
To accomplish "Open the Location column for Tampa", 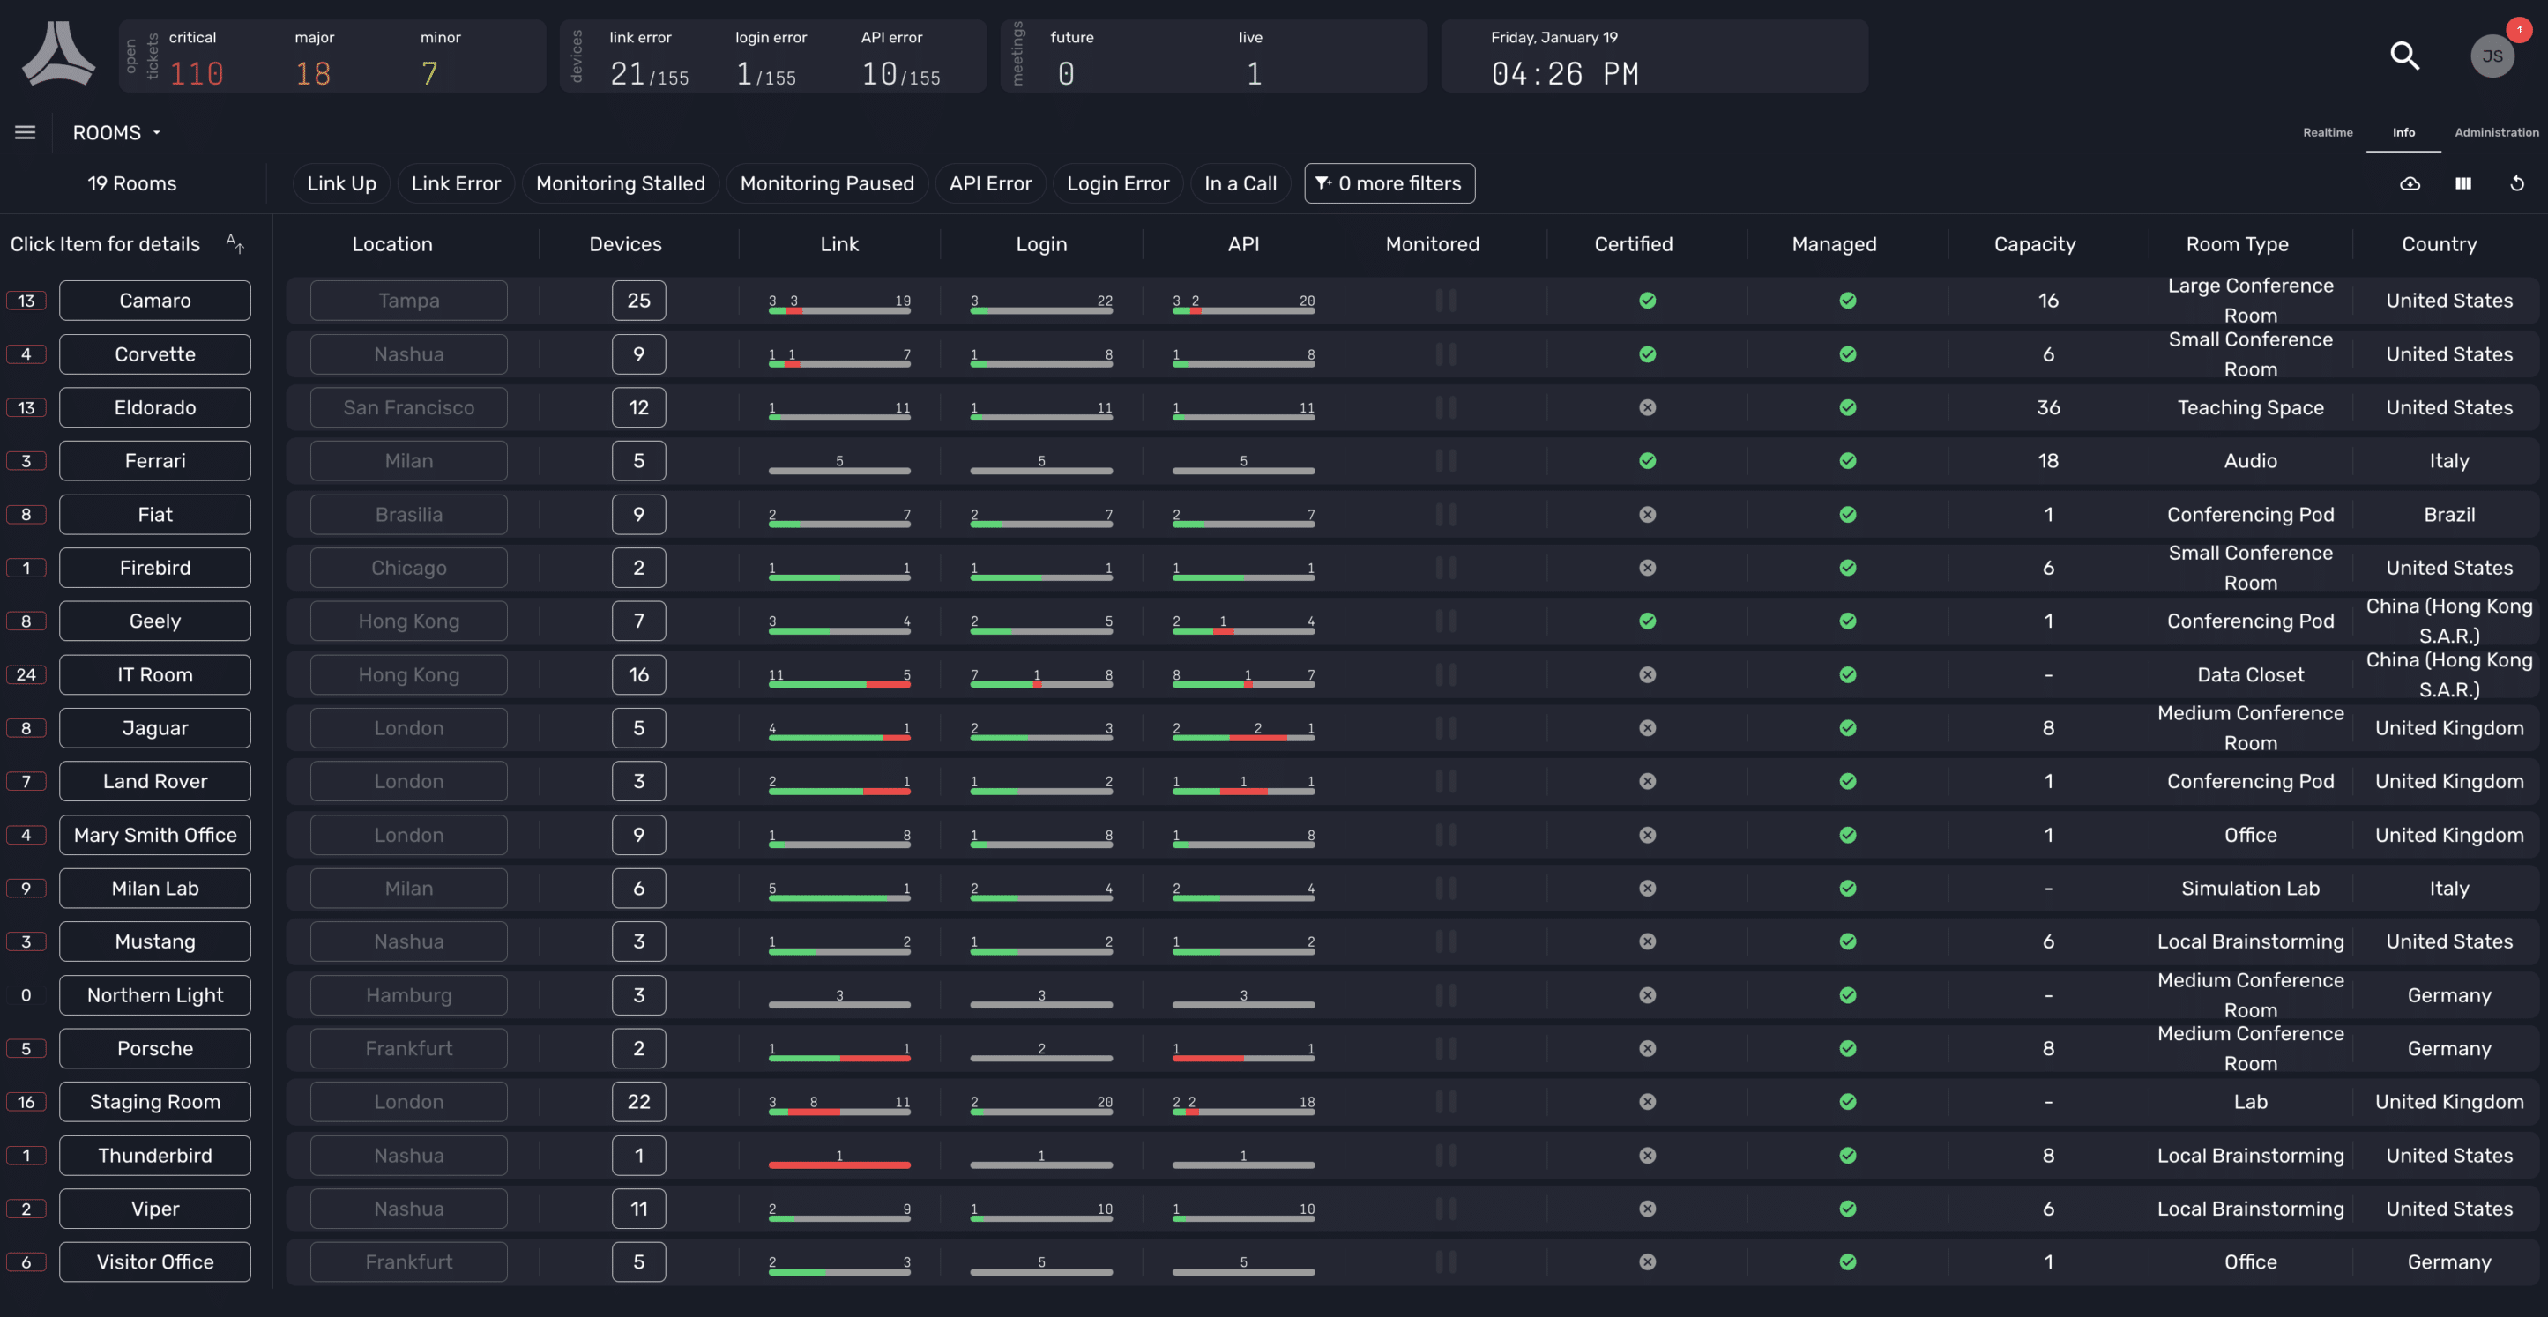I will [406, 301].
